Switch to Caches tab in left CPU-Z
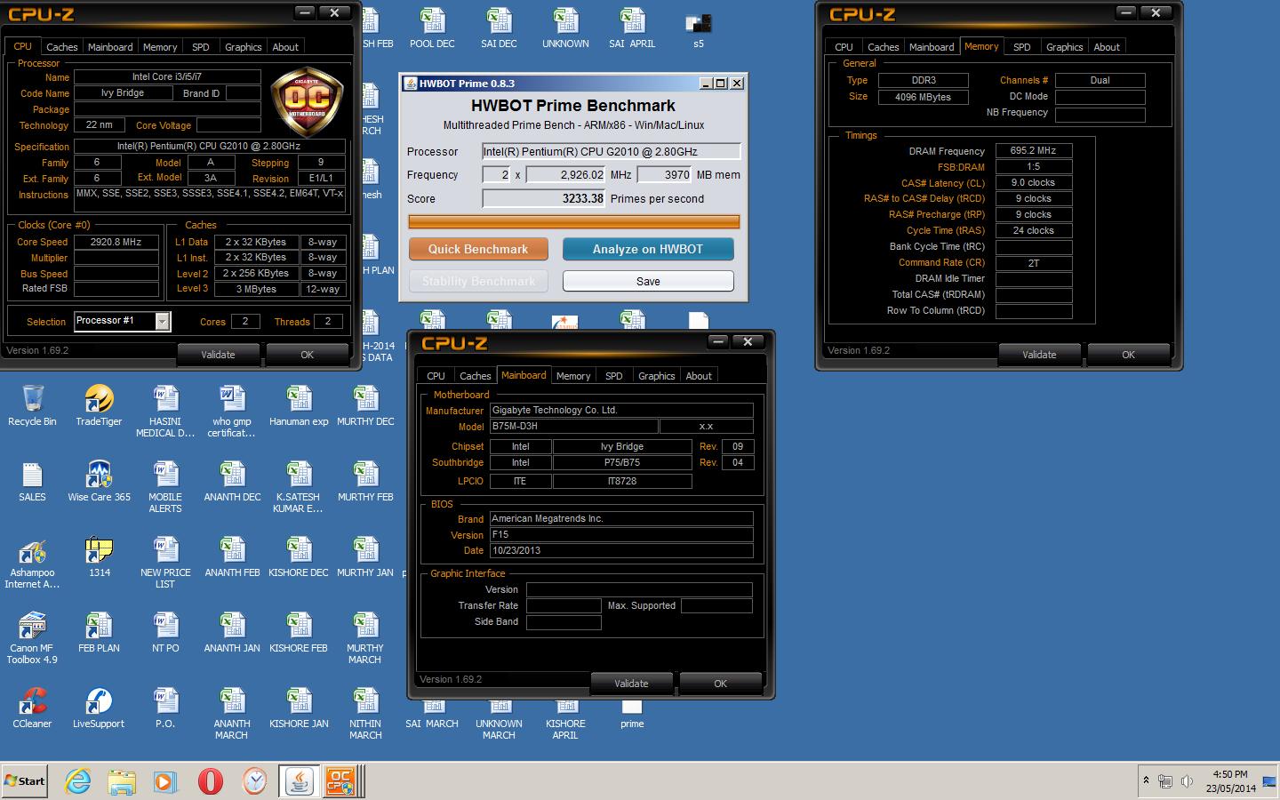The height and width of the screenshot is (800, 1280). pyautogui.click(x=61, y=47)
